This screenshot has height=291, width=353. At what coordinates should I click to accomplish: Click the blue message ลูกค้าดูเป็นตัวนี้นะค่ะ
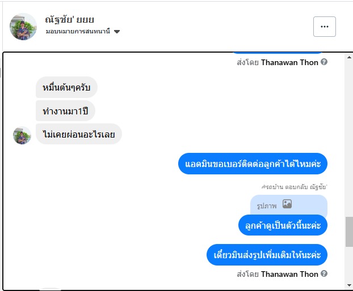tap(283, 225)
